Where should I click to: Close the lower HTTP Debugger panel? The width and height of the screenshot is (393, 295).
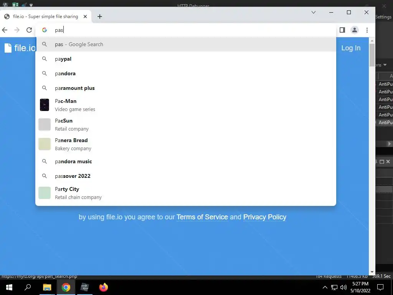tap(388, 162)
